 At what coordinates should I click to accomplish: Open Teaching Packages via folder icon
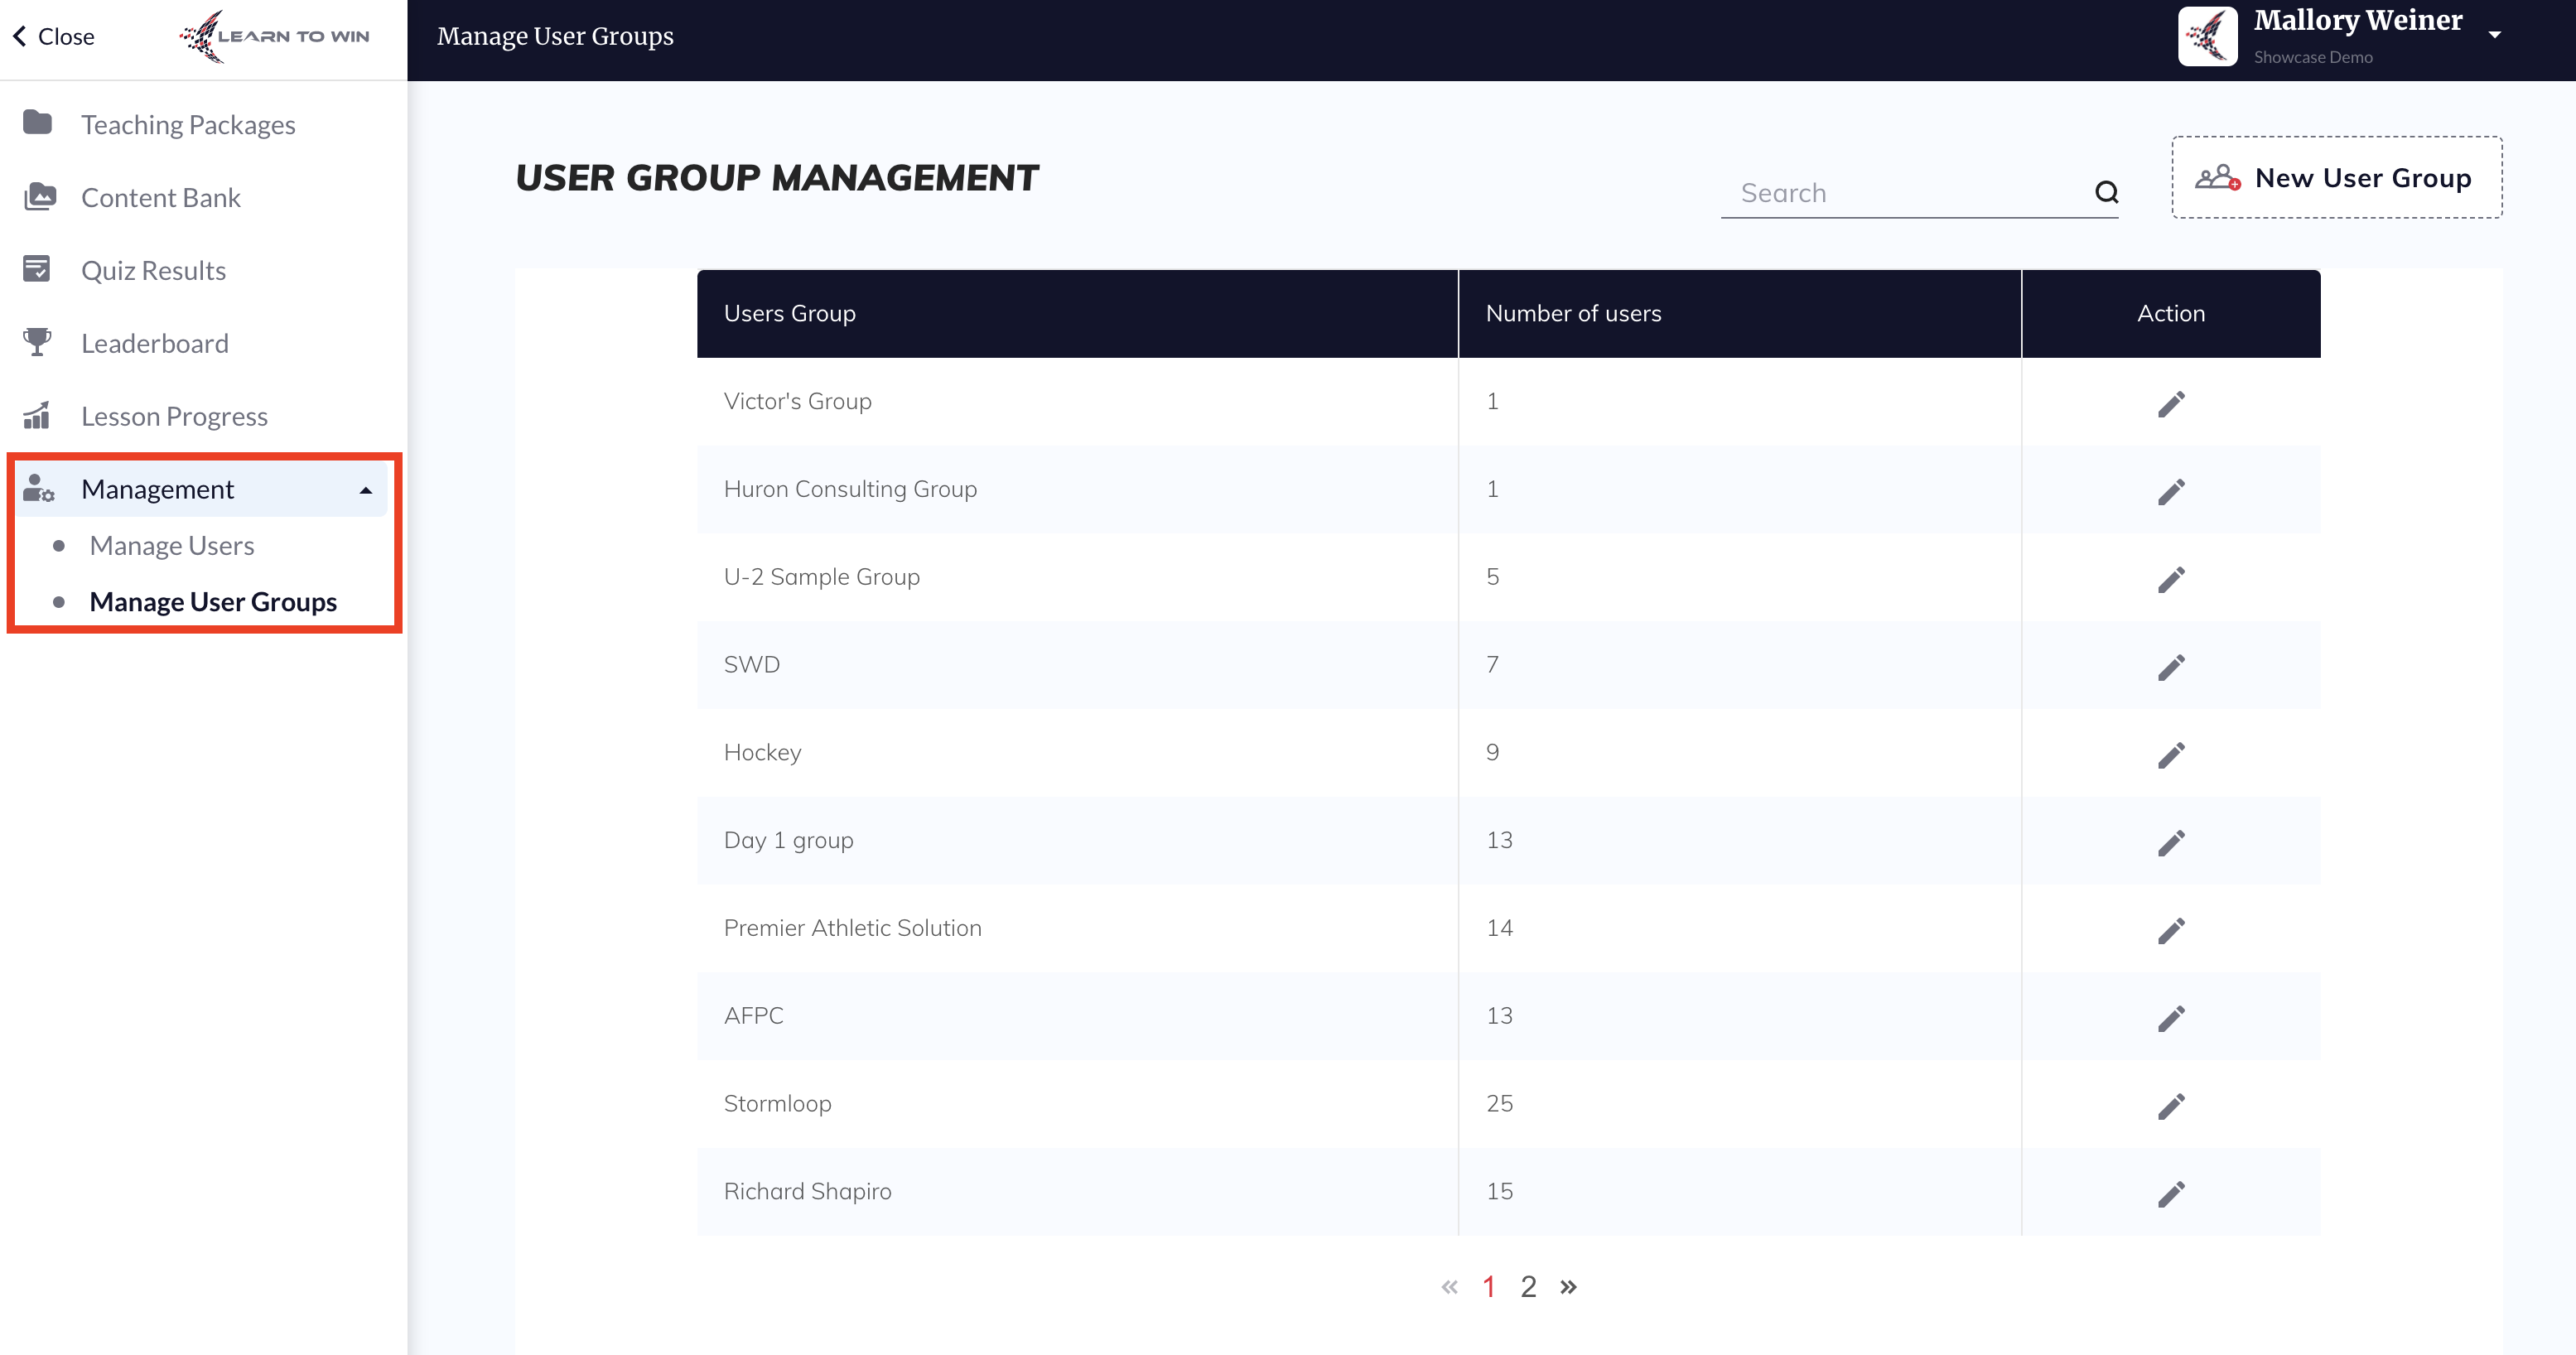pyautogui.click(x=38, y=123)
